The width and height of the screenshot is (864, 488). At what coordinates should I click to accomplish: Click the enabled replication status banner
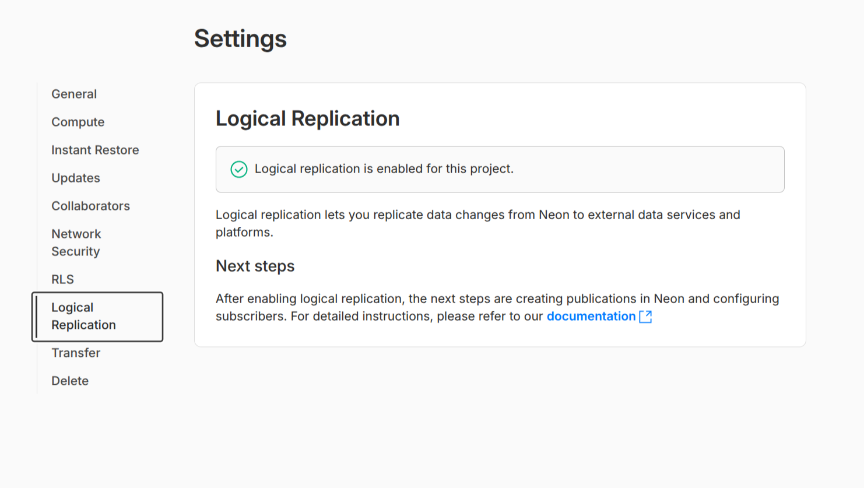tap(500, 169)
